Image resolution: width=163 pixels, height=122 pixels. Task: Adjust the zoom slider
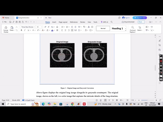(147, 100)
